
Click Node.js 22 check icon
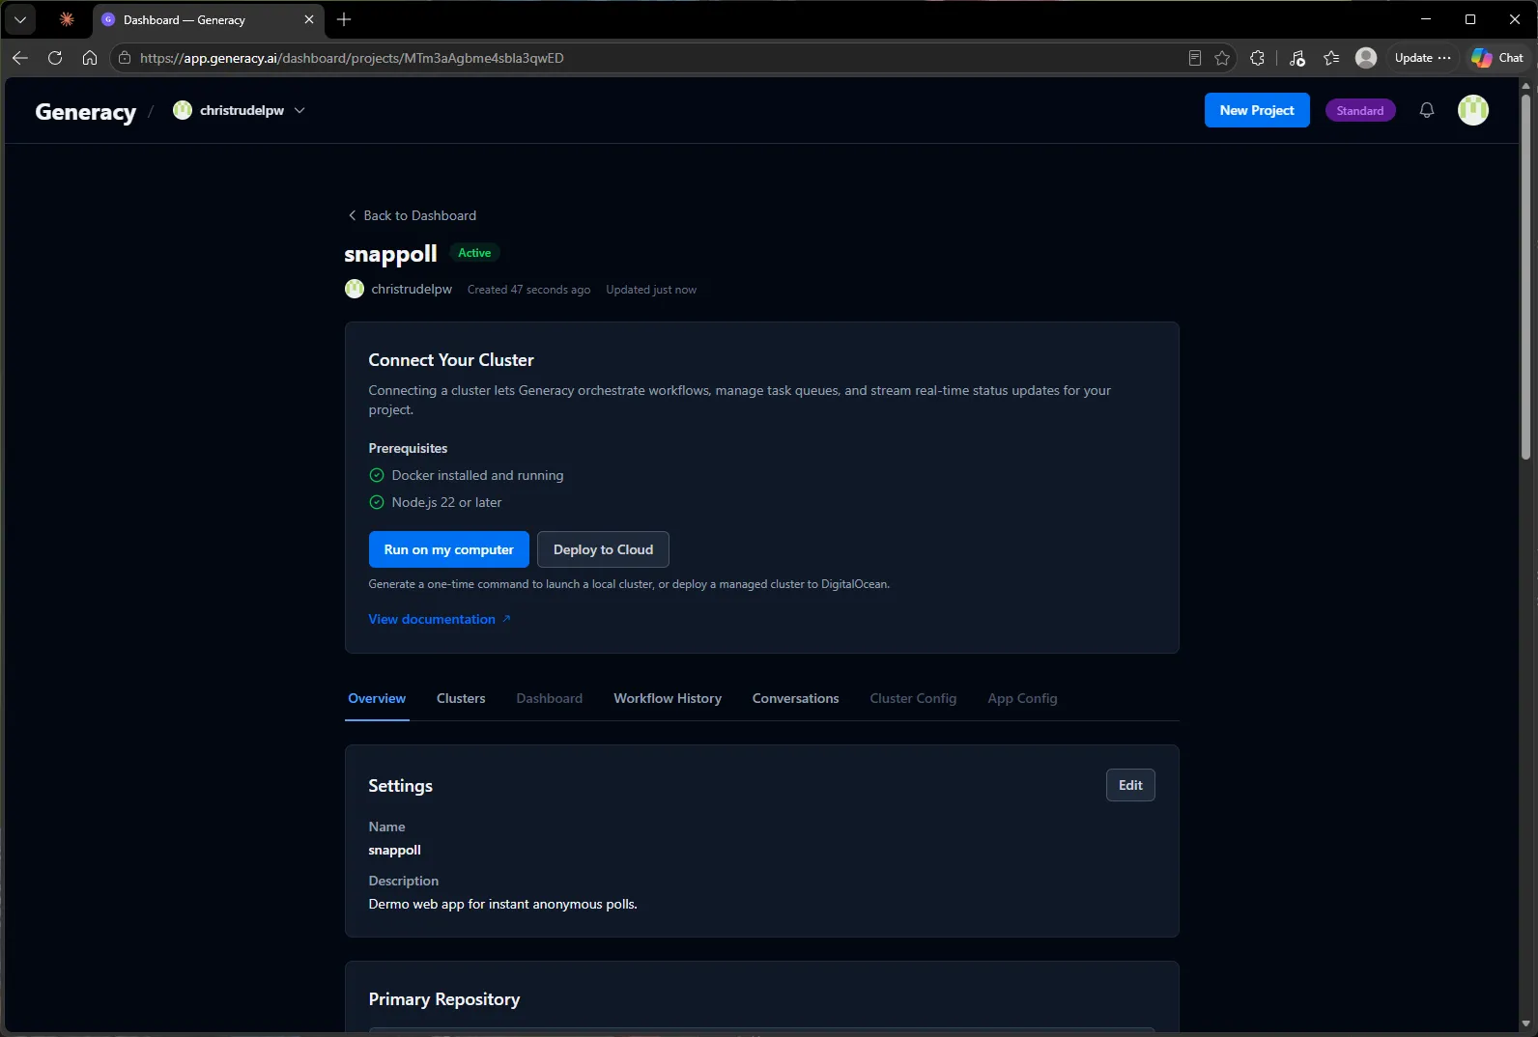(x=377, y=502)
